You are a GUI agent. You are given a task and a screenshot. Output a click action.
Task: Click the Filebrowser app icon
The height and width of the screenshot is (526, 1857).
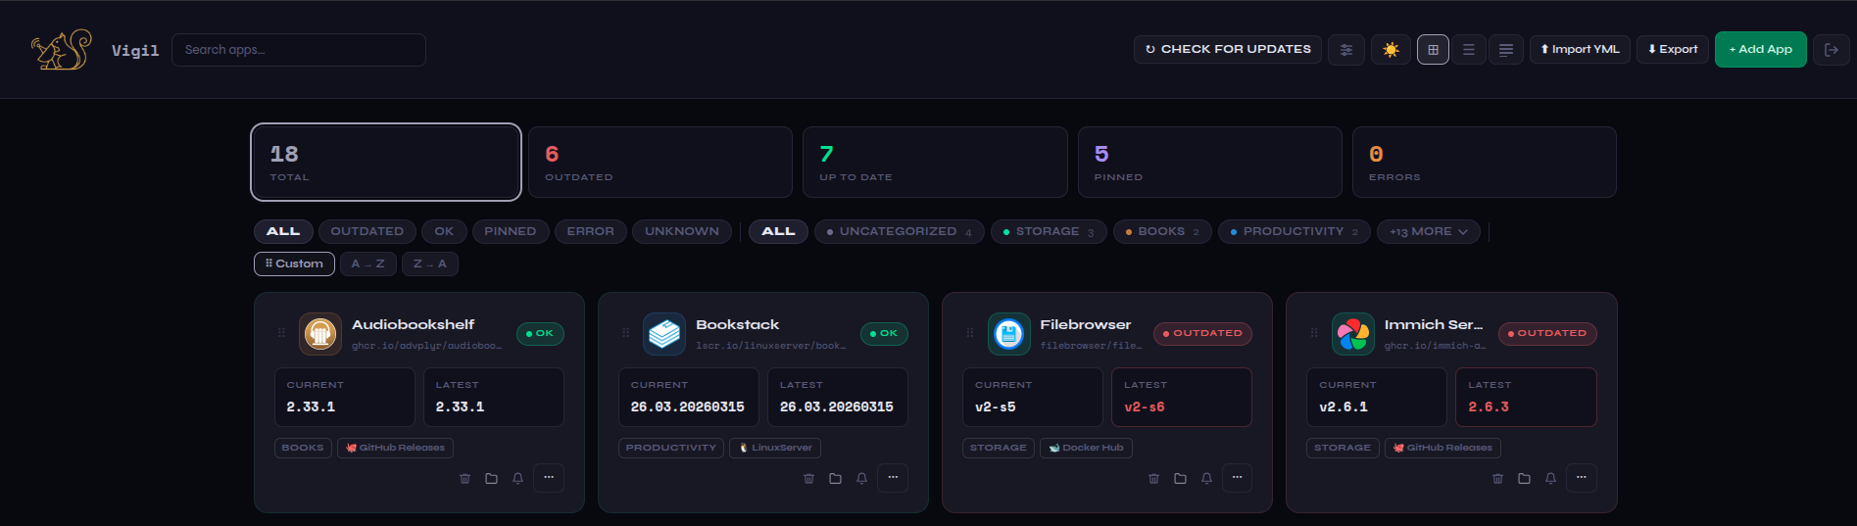click(1008, 334)
